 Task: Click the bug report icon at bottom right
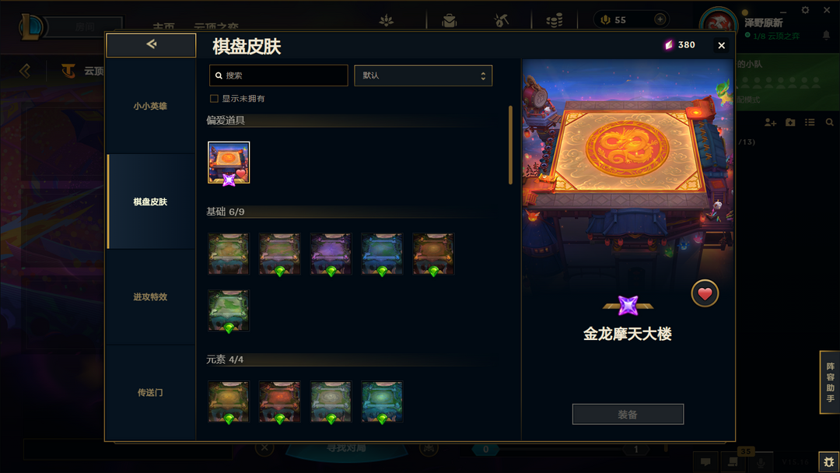tap(829, 462)
